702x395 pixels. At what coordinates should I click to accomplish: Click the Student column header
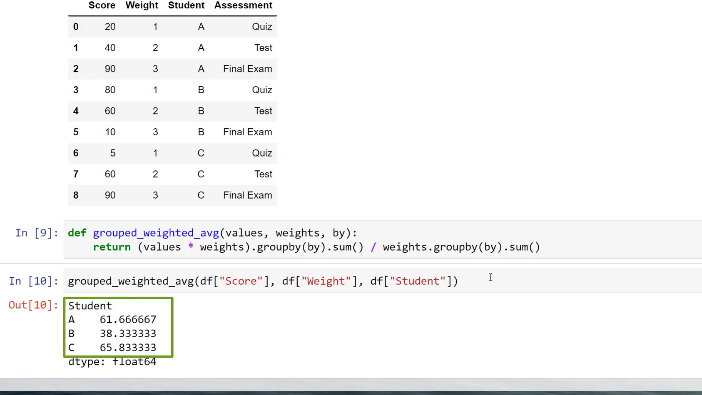pos(186,5)
